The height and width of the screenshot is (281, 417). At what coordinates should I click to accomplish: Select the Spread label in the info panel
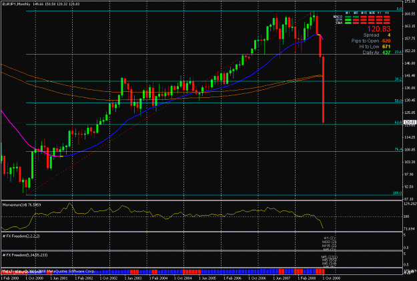(x=371, y=35)
